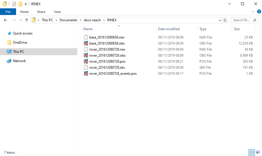This screenshot has width=262, height=156.
Task: Select file rover_201612080728.pos
Action: click(x=107, y=61)
